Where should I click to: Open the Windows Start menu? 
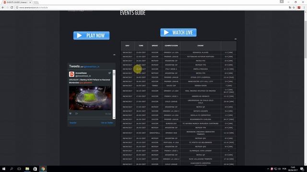4,169
